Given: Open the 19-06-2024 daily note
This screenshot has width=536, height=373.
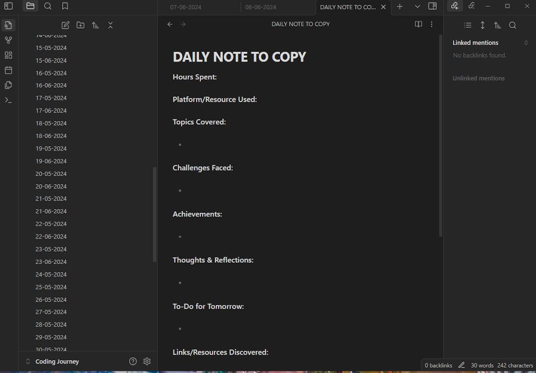Looking at the screenshot, I should tap(50, 161).
